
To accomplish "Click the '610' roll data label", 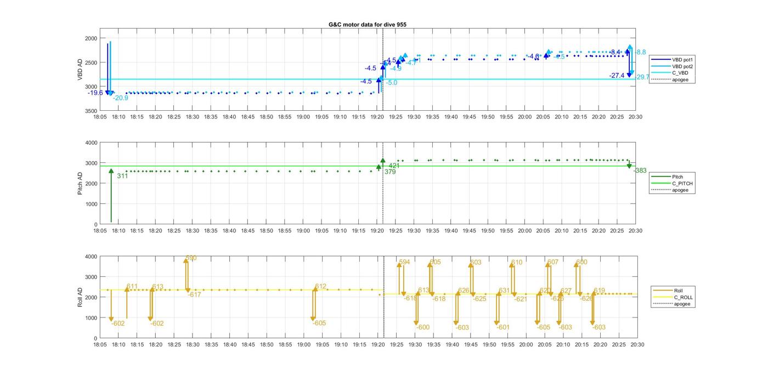I will [517, 263].
